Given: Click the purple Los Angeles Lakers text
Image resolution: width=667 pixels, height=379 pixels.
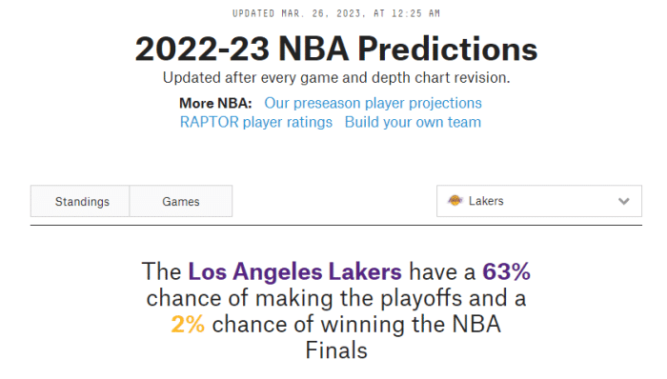Looking at the screenshot, I should tap(294, 271).
